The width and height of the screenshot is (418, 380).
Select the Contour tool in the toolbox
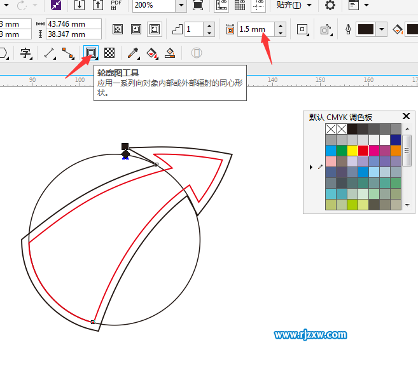tap(91, 53)
